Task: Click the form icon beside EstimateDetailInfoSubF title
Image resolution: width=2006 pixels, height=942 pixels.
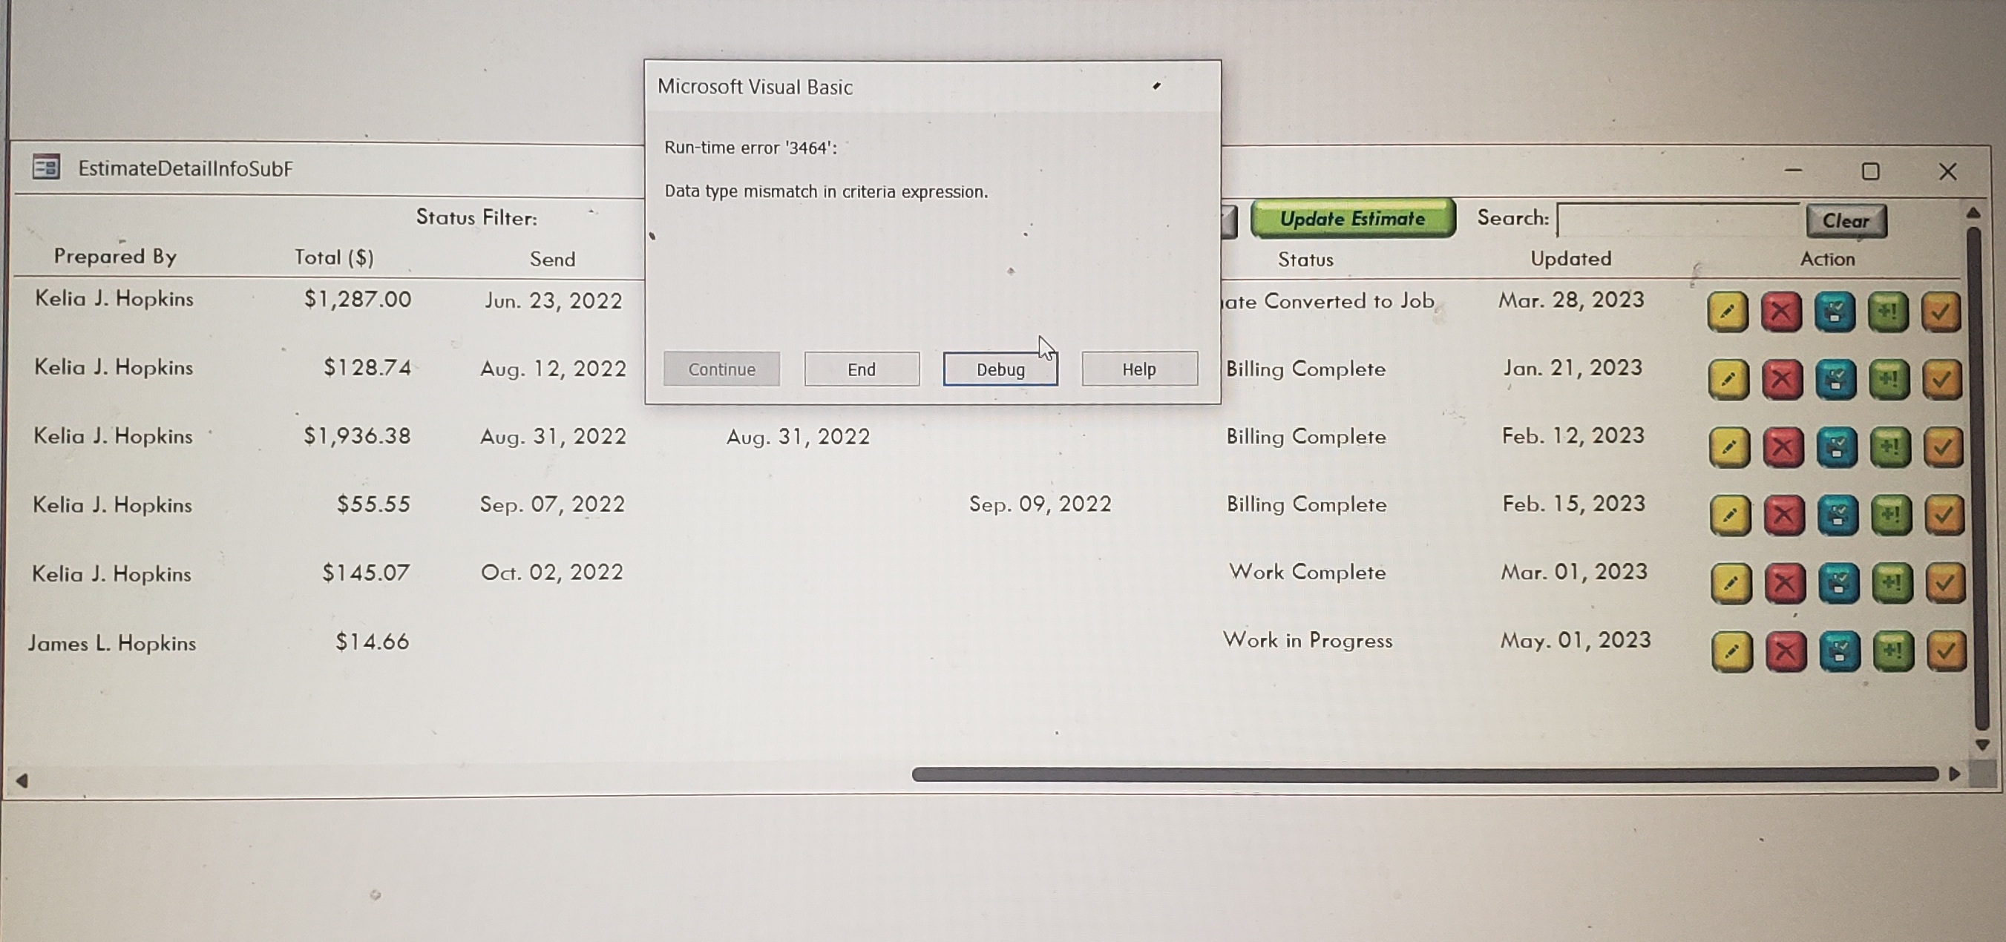Action: [x=46, y=168]
